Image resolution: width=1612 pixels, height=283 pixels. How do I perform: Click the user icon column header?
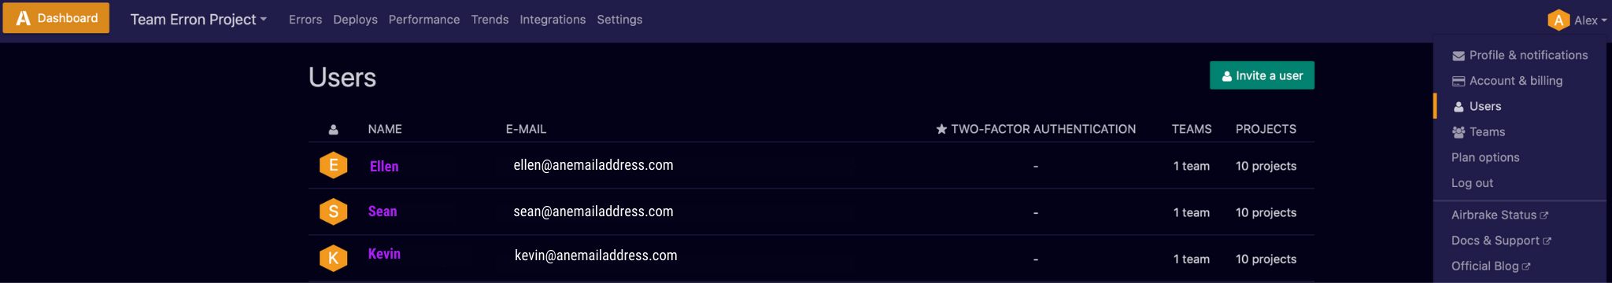pyautogui.click(x=334, y=130)
